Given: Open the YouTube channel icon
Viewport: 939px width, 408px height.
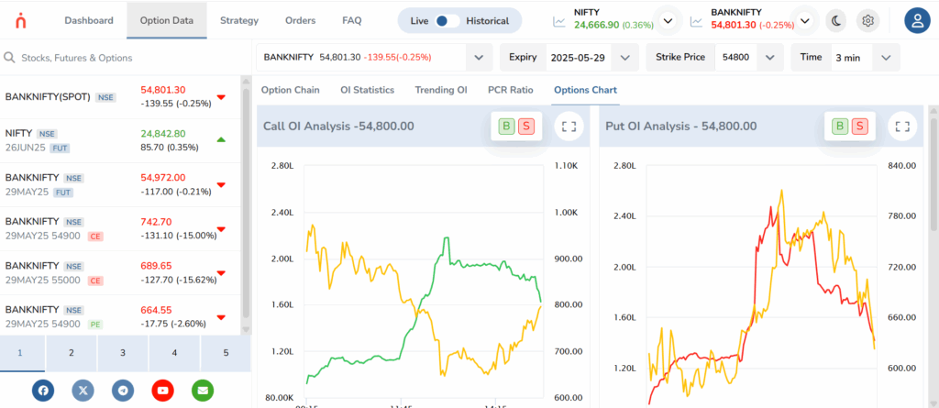Looking at the screenshot, I should pyautogui.click(x=162, y=390).
